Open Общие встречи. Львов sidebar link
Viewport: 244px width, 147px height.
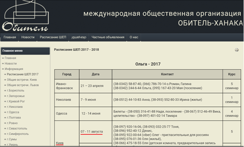(23, 85)
